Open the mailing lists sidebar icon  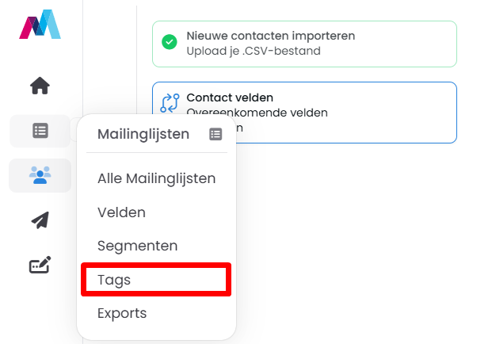40,131
